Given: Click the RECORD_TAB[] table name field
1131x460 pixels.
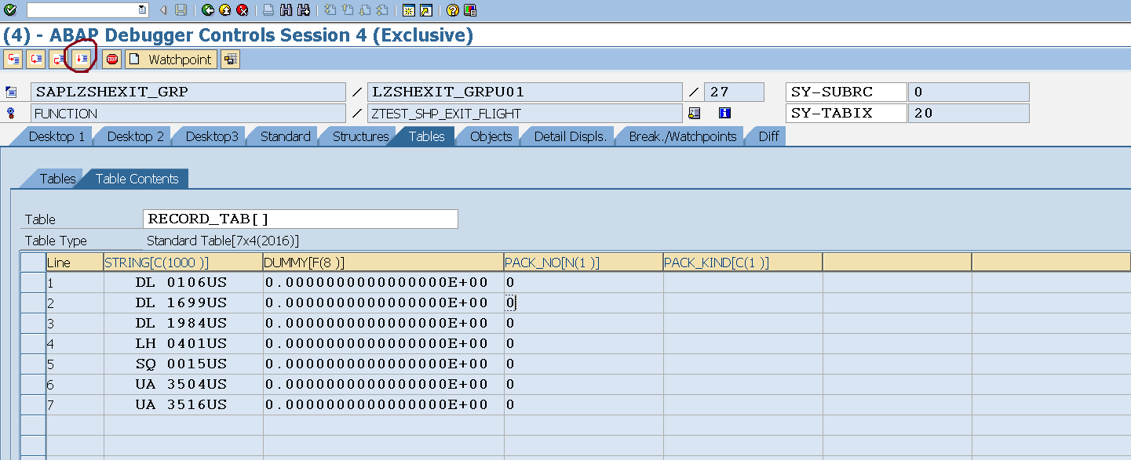Looking at the screenshot, I should coord(301,219).
